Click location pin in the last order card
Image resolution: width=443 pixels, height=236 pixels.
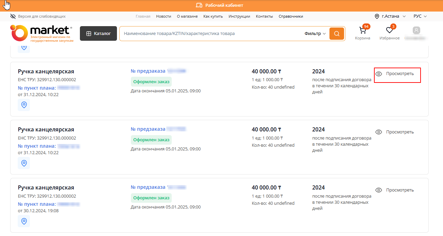[24, 221]
